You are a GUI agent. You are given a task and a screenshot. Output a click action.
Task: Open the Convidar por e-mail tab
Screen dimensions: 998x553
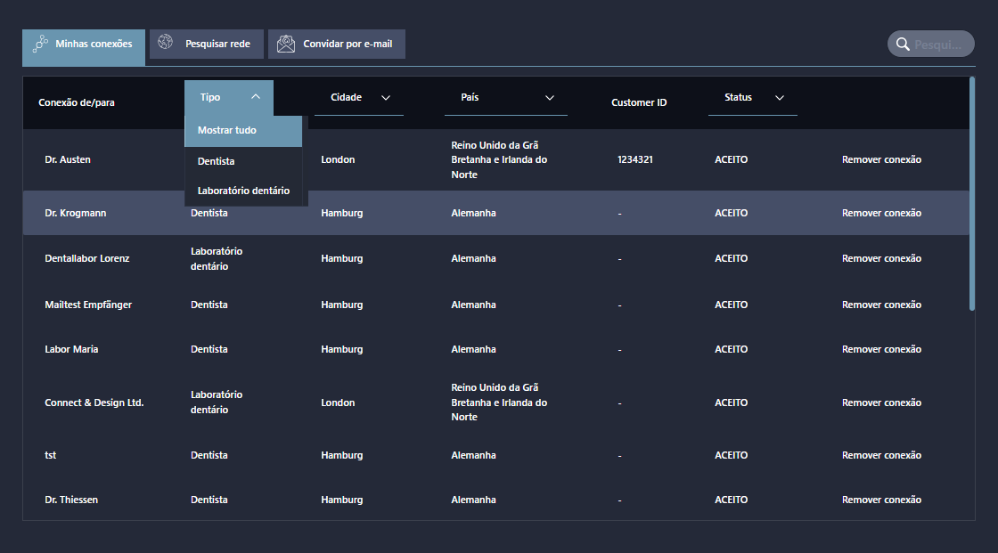click(x=337, y=44)
